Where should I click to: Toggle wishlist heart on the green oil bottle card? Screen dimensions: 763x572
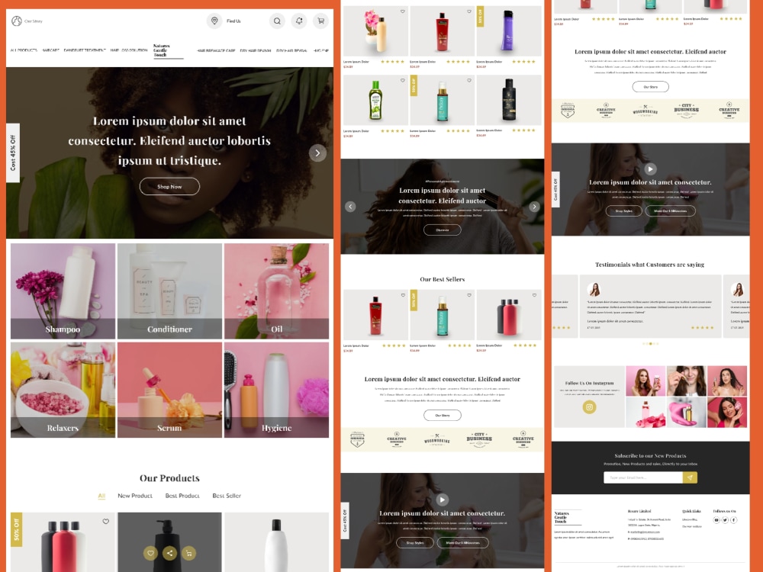point(402,80)
